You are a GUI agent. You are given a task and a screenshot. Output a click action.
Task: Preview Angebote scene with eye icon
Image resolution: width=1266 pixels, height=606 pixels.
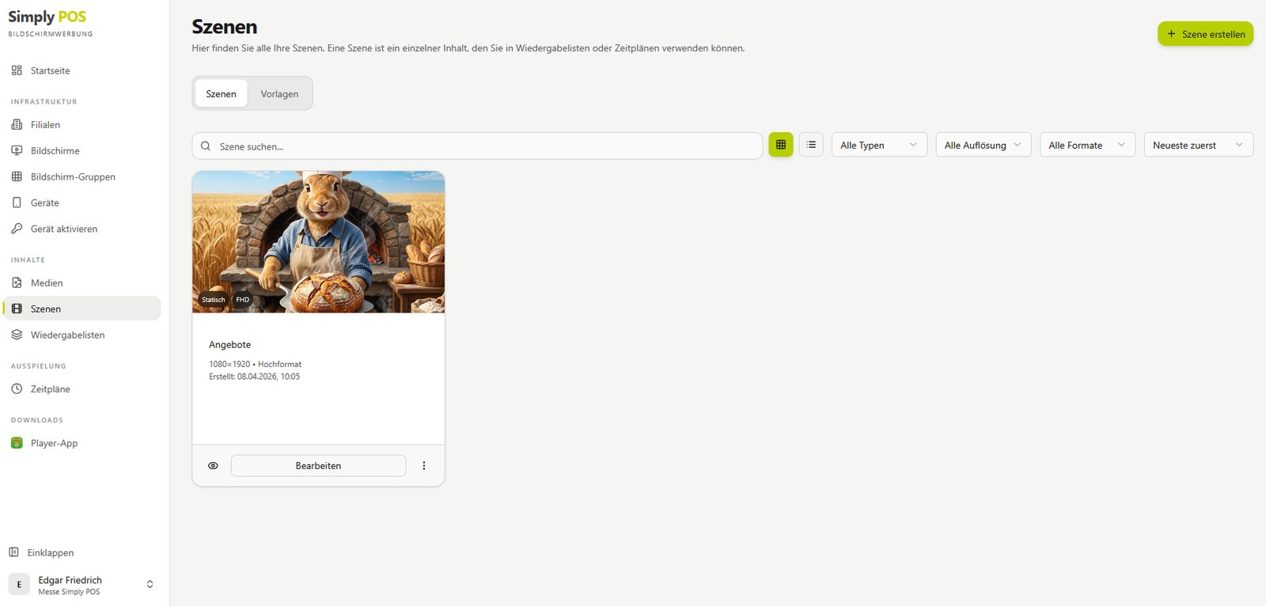tap(213, 466)
